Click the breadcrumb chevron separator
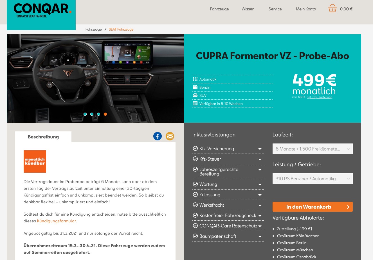Image resolution: width=373 pixels, height=260 pixels. pyautogui.click(x=105, y=29)
